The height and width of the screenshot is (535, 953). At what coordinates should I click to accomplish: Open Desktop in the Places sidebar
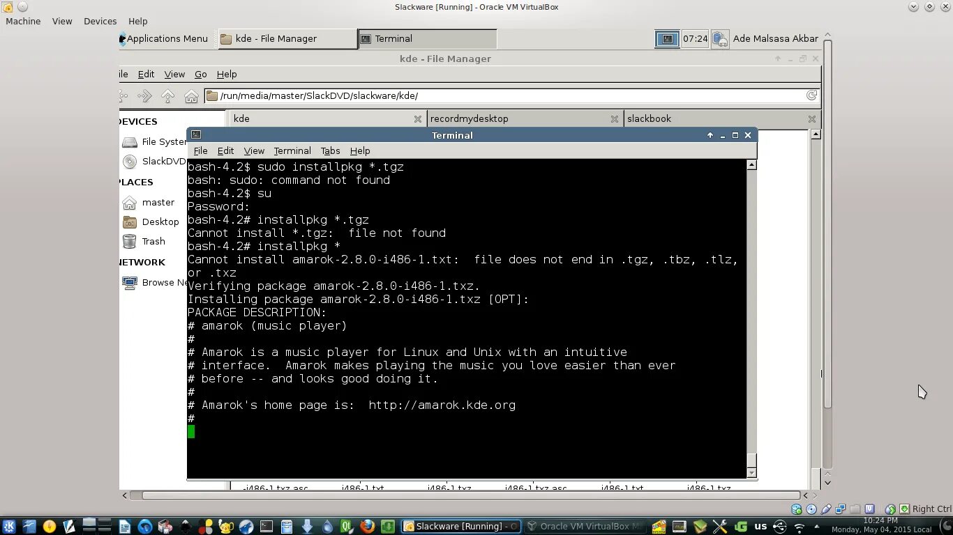(x=151, y=222)
